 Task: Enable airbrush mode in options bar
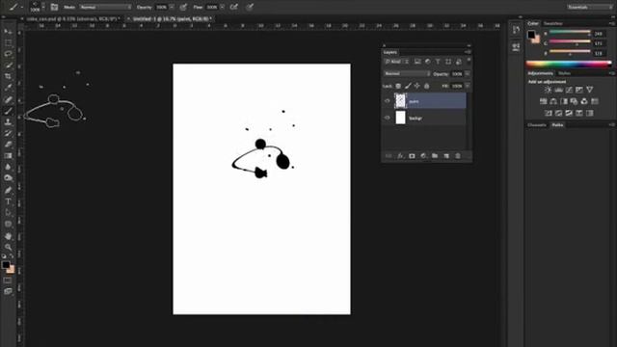(x=234, y=7)
